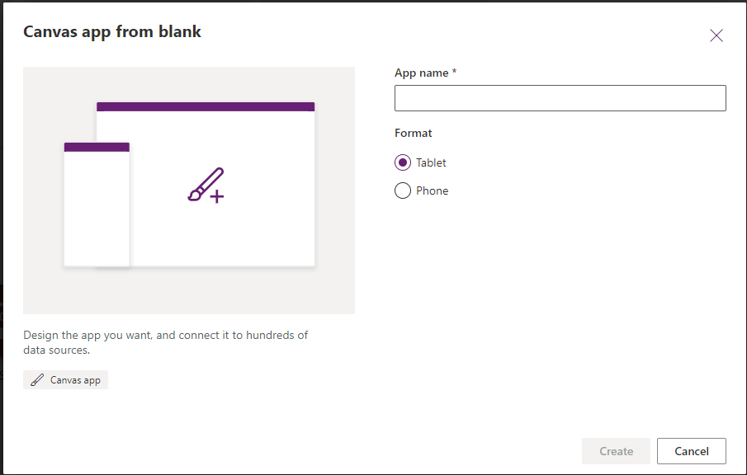The height and width of the screenshot is (475, 747).
Task: Click the 'Format' label
Action: (x=413, y=134)
